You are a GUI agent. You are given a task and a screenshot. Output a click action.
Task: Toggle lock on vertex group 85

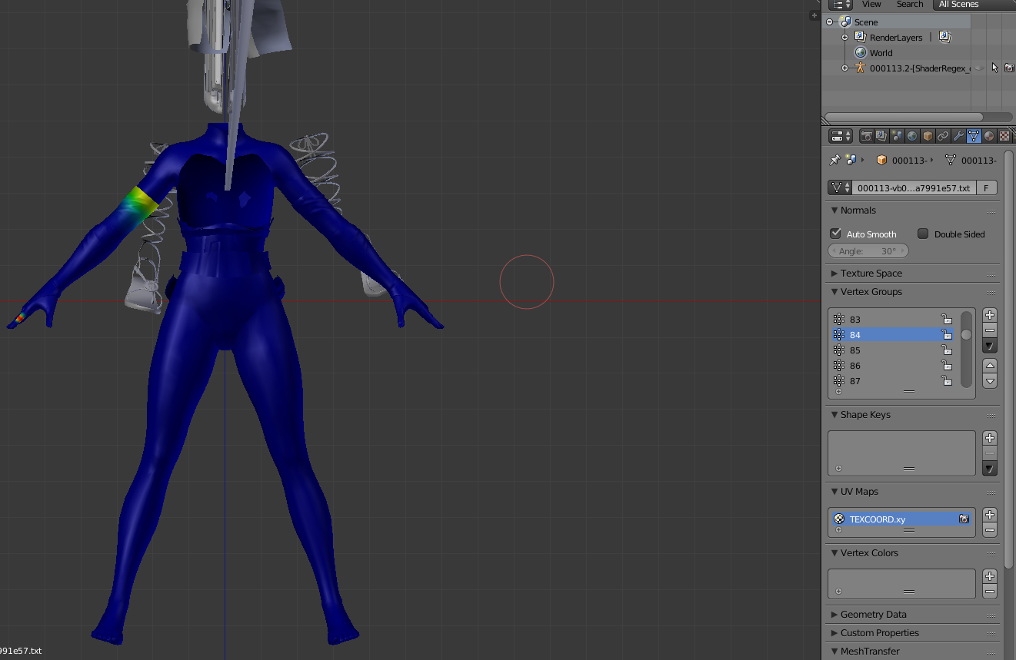click(946, 350)
